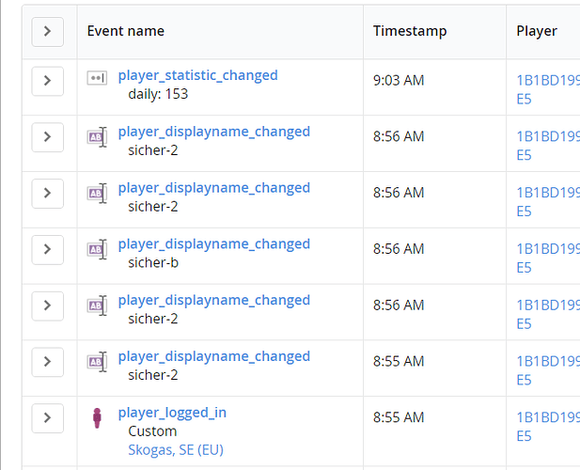Sort by the Timestamp column header
Image resolution: width=580 pixels, height=470 pixels.
click(410, 31)
